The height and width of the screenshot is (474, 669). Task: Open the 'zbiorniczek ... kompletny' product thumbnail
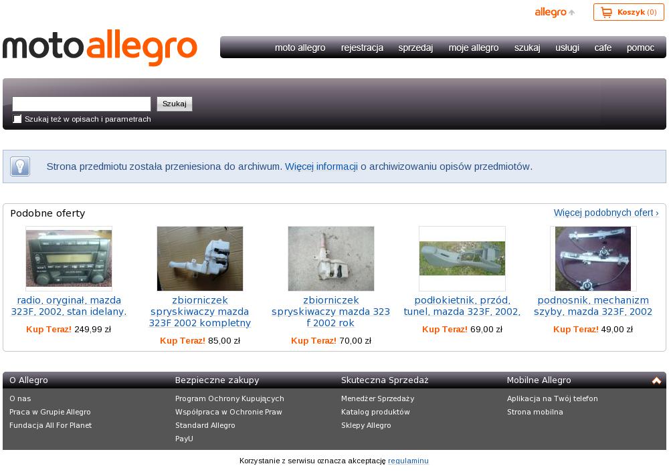(199, 259)
